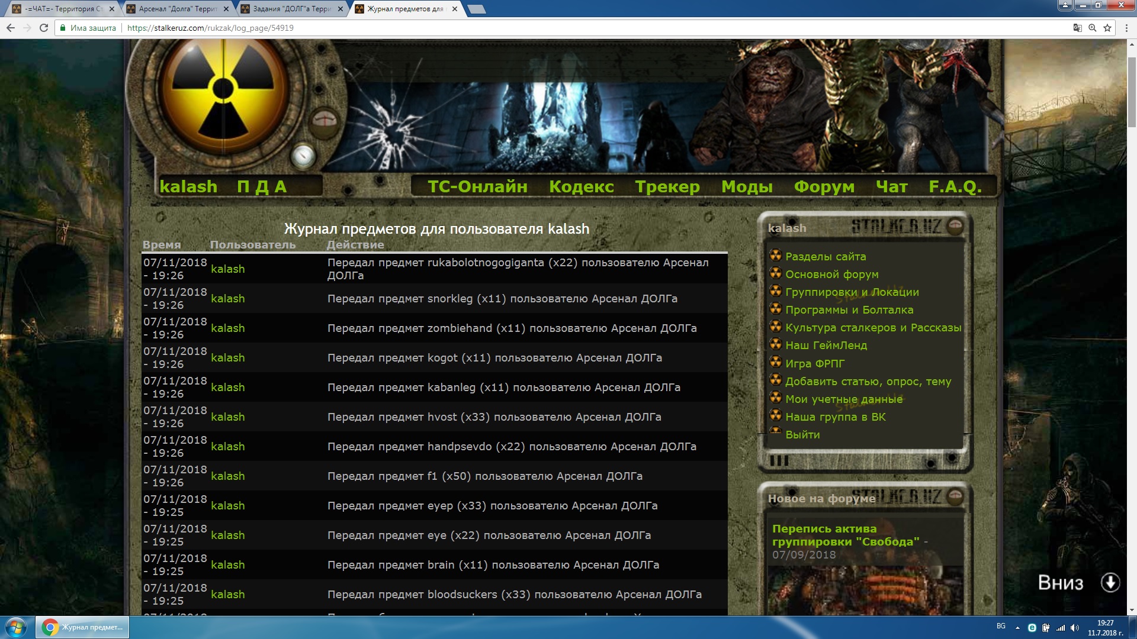Toggle the kalash panel round collapse button
The height and width of the screenshot is (639, 1137).
pyautogui.click(x=955, y=226)
